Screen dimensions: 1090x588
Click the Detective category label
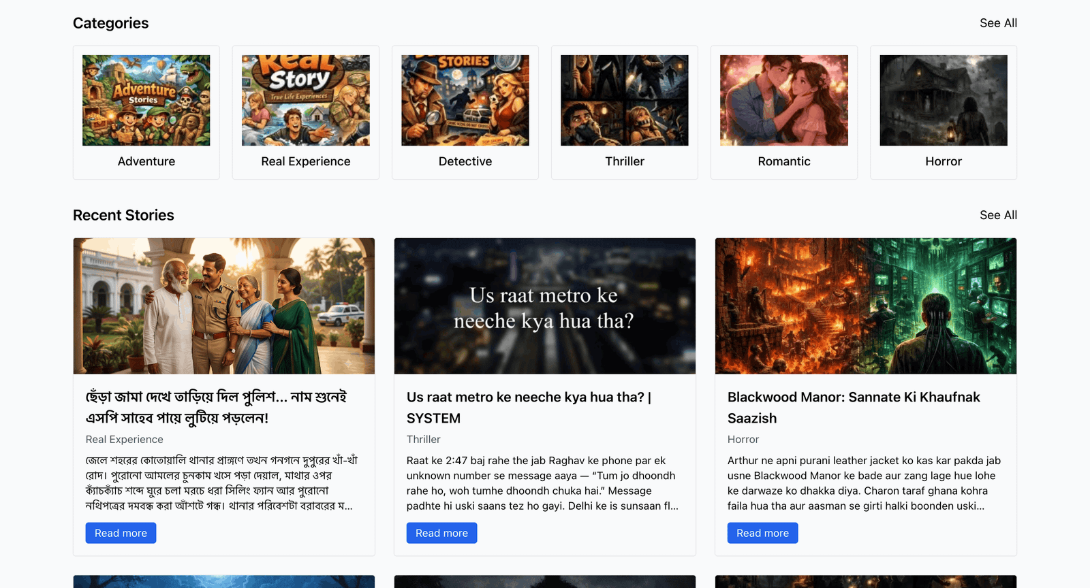click(465, 161)
